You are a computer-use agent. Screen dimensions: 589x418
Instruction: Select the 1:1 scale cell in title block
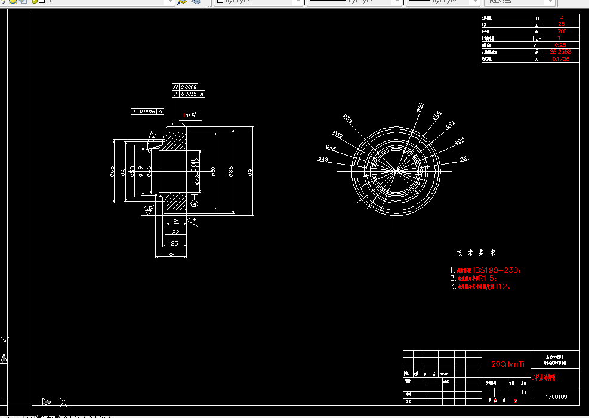click(x=525, y=392)
